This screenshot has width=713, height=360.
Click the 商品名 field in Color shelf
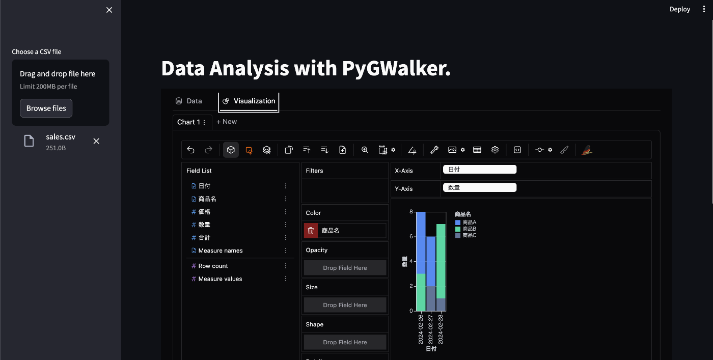pos(351,231)
